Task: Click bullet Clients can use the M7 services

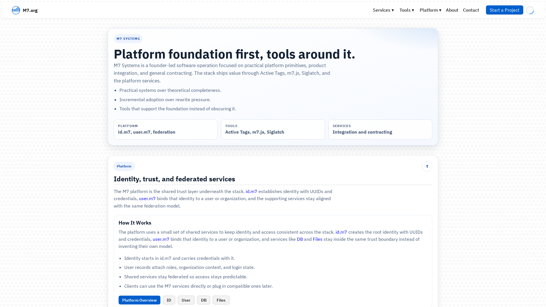Action: pyautogui.click(x=198, y=286)
